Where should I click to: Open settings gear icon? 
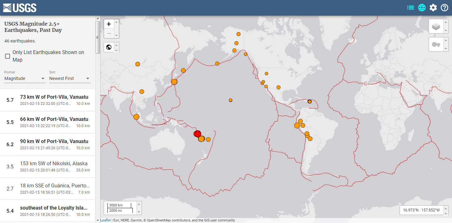tap(433, 8)
